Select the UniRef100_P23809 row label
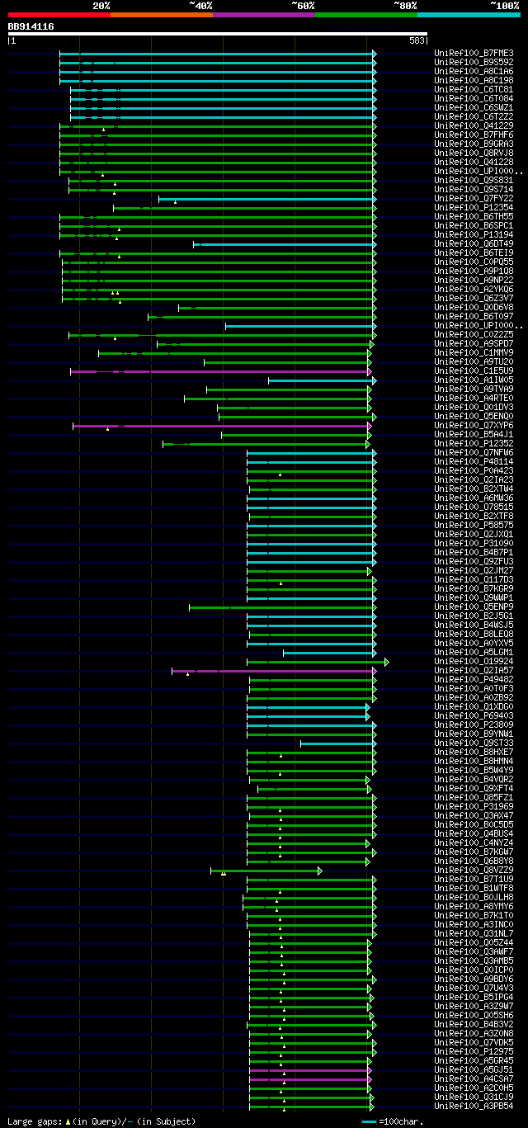This screenshot has width=528, height=1128. pyautogui.click(x=474, y=725)
